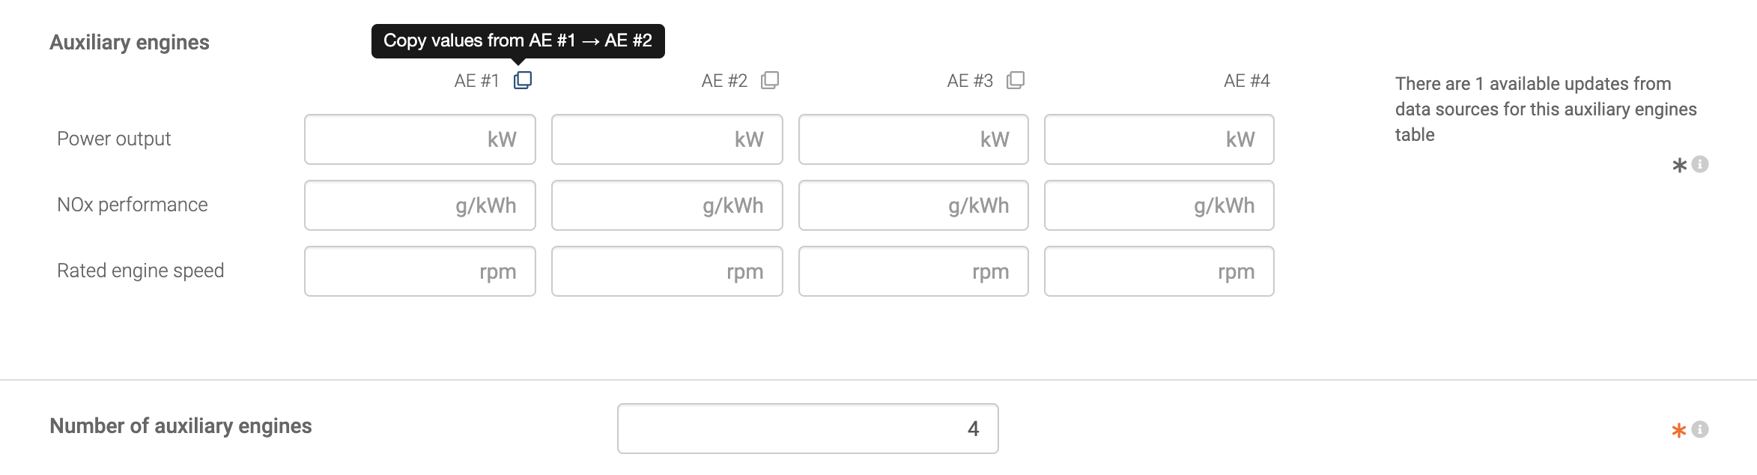1757x475 pixels.
Task: Select AE #1 NOx performance g/kWh field
Action: [x=420, y=205]
